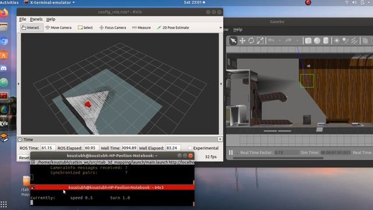Click Gazebo's undo arrow
This screenshot has height=210, width=373.
pos(271,41)
